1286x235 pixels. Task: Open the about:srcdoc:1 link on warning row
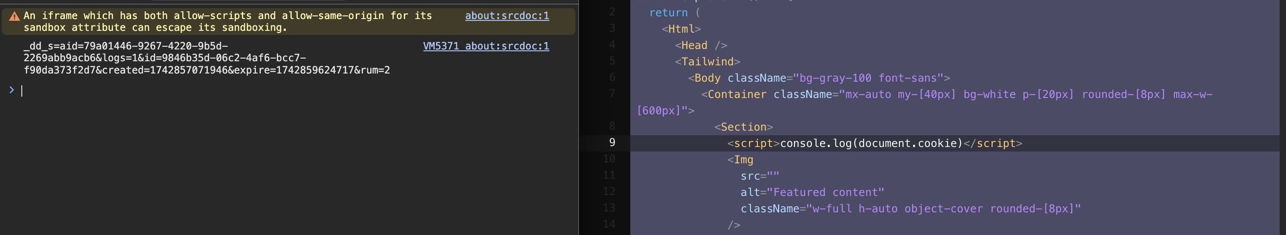507,16
